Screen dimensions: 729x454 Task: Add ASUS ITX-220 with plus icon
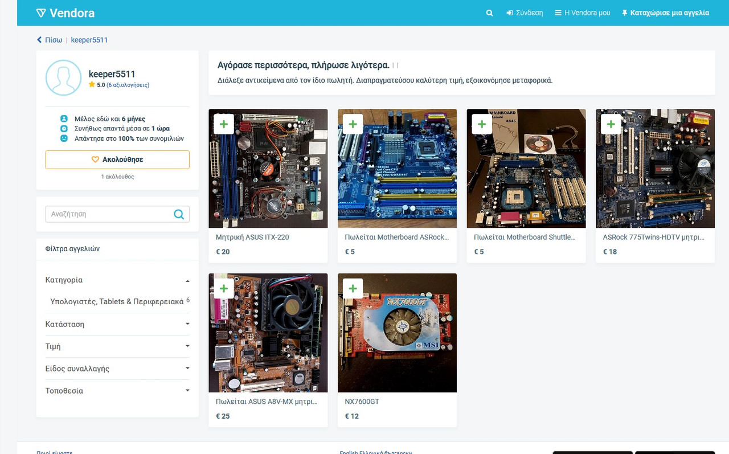224,124
